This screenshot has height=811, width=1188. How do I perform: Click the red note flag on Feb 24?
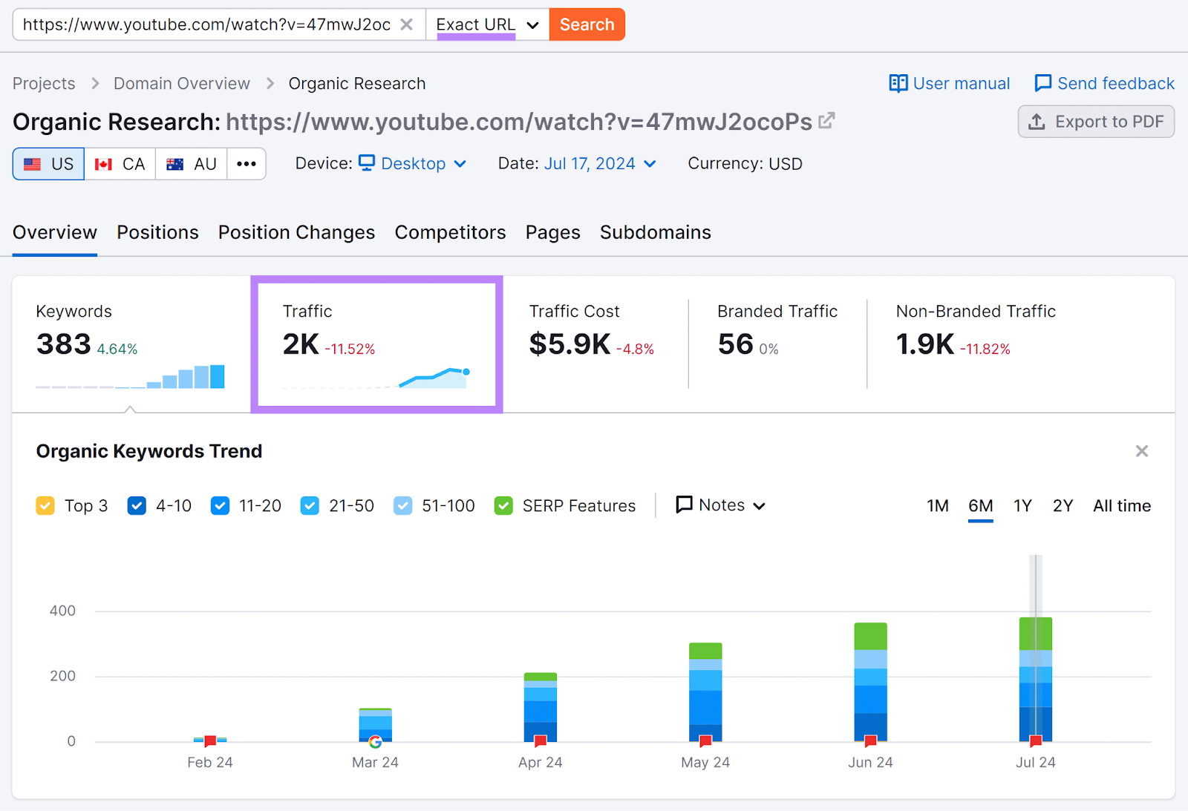click(210, 741)
